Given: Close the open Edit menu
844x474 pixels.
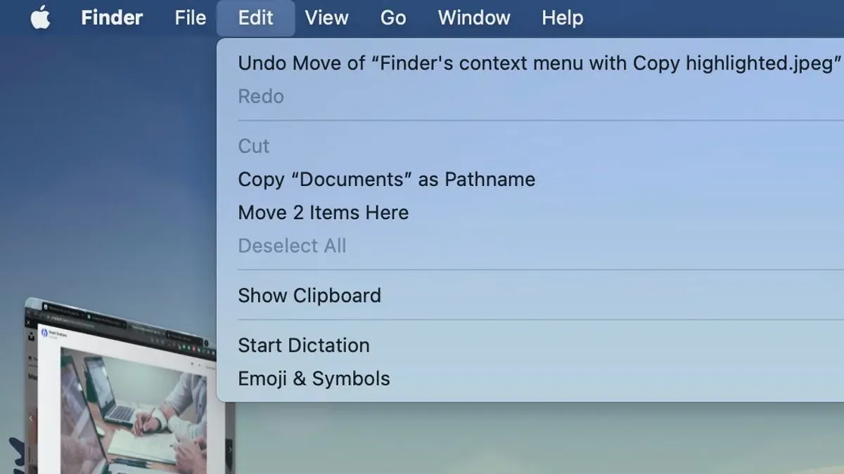Looking at the screenshot, I should click(x=256, y=18).
